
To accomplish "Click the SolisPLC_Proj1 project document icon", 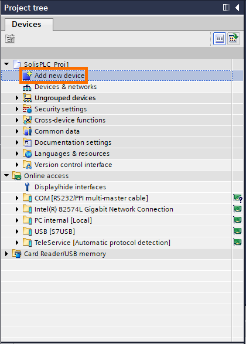I will pos(17,64).
